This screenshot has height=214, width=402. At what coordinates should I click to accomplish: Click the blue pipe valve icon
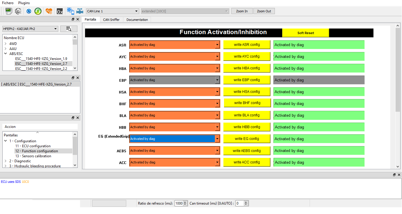pyautogui.click(x=80, y=11)
